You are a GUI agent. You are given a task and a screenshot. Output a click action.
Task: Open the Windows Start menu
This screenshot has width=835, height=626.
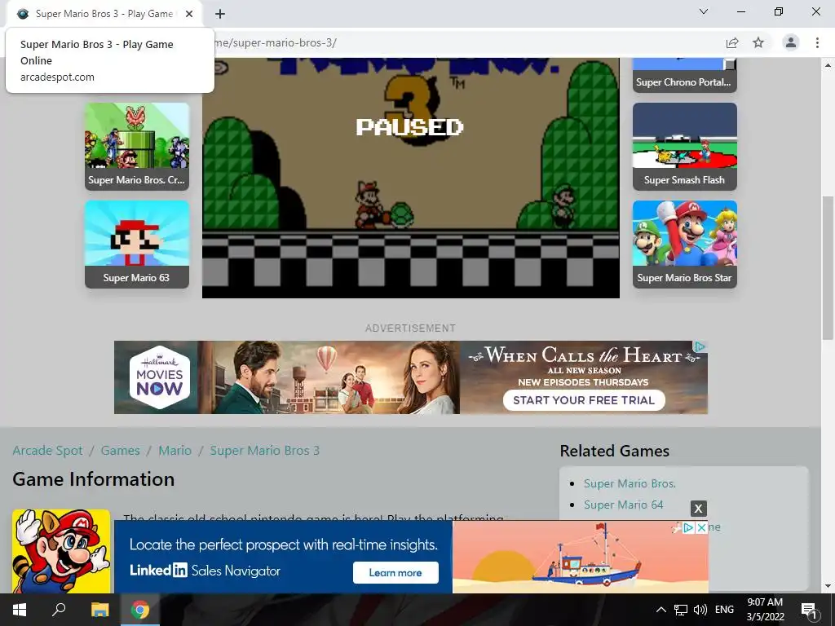20,610
